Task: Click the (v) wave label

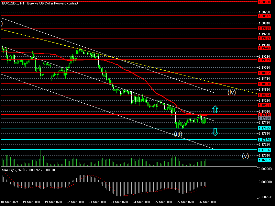Action: (245, 156)
